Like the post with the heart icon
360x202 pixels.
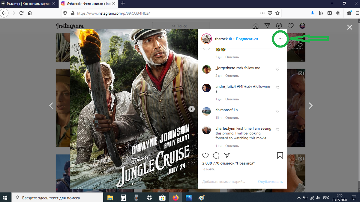pos(205,155)
